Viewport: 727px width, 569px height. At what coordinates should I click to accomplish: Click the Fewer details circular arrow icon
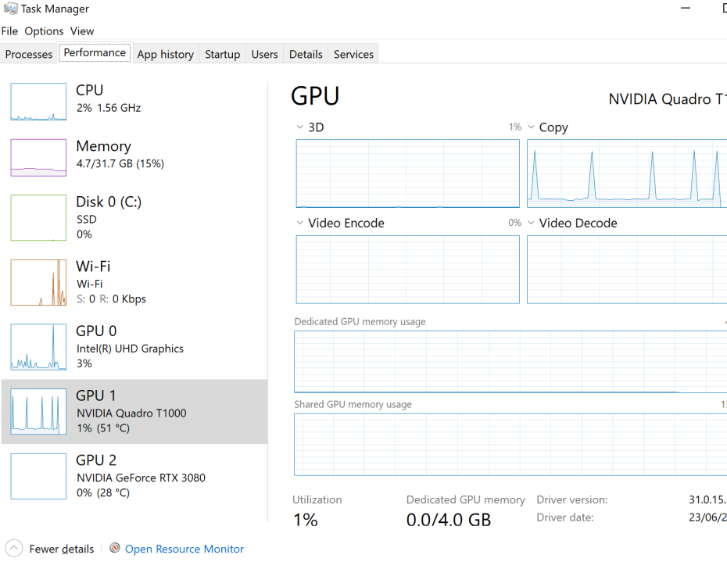coord(14,549)
